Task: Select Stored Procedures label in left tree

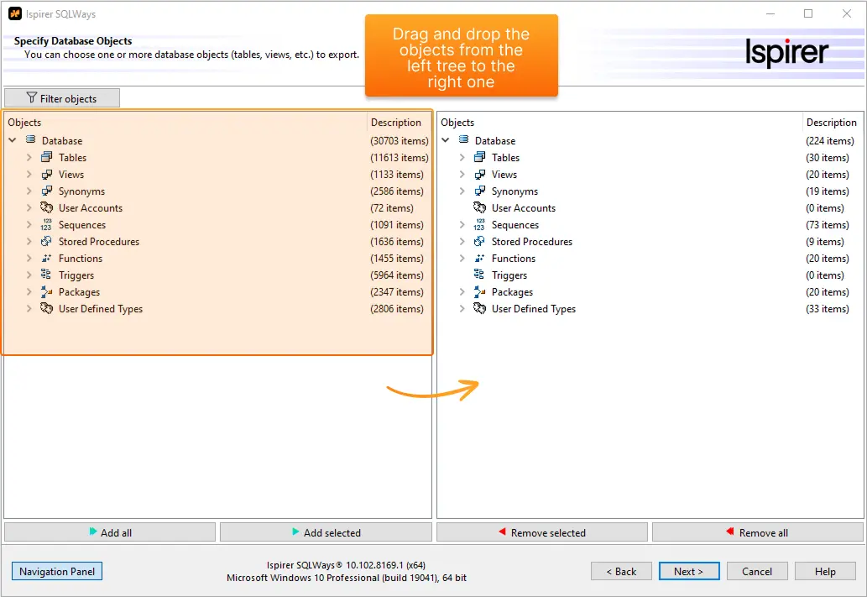Action: pyautogui.click(x=99, y=242)
